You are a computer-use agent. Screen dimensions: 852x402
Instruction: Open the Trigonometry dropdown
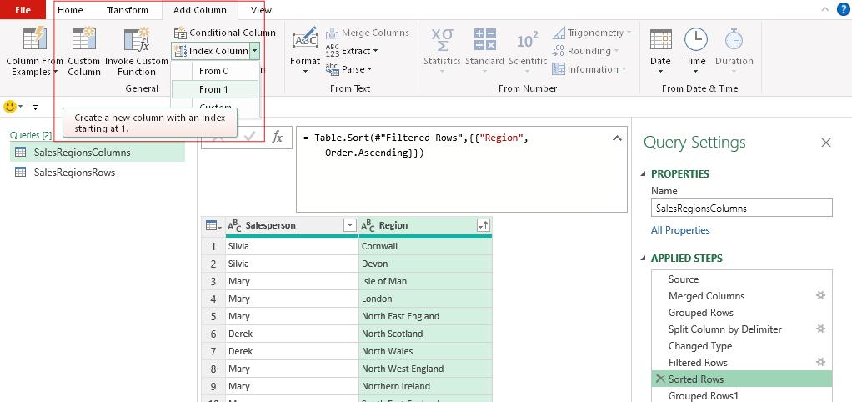(x=592, y=33)
